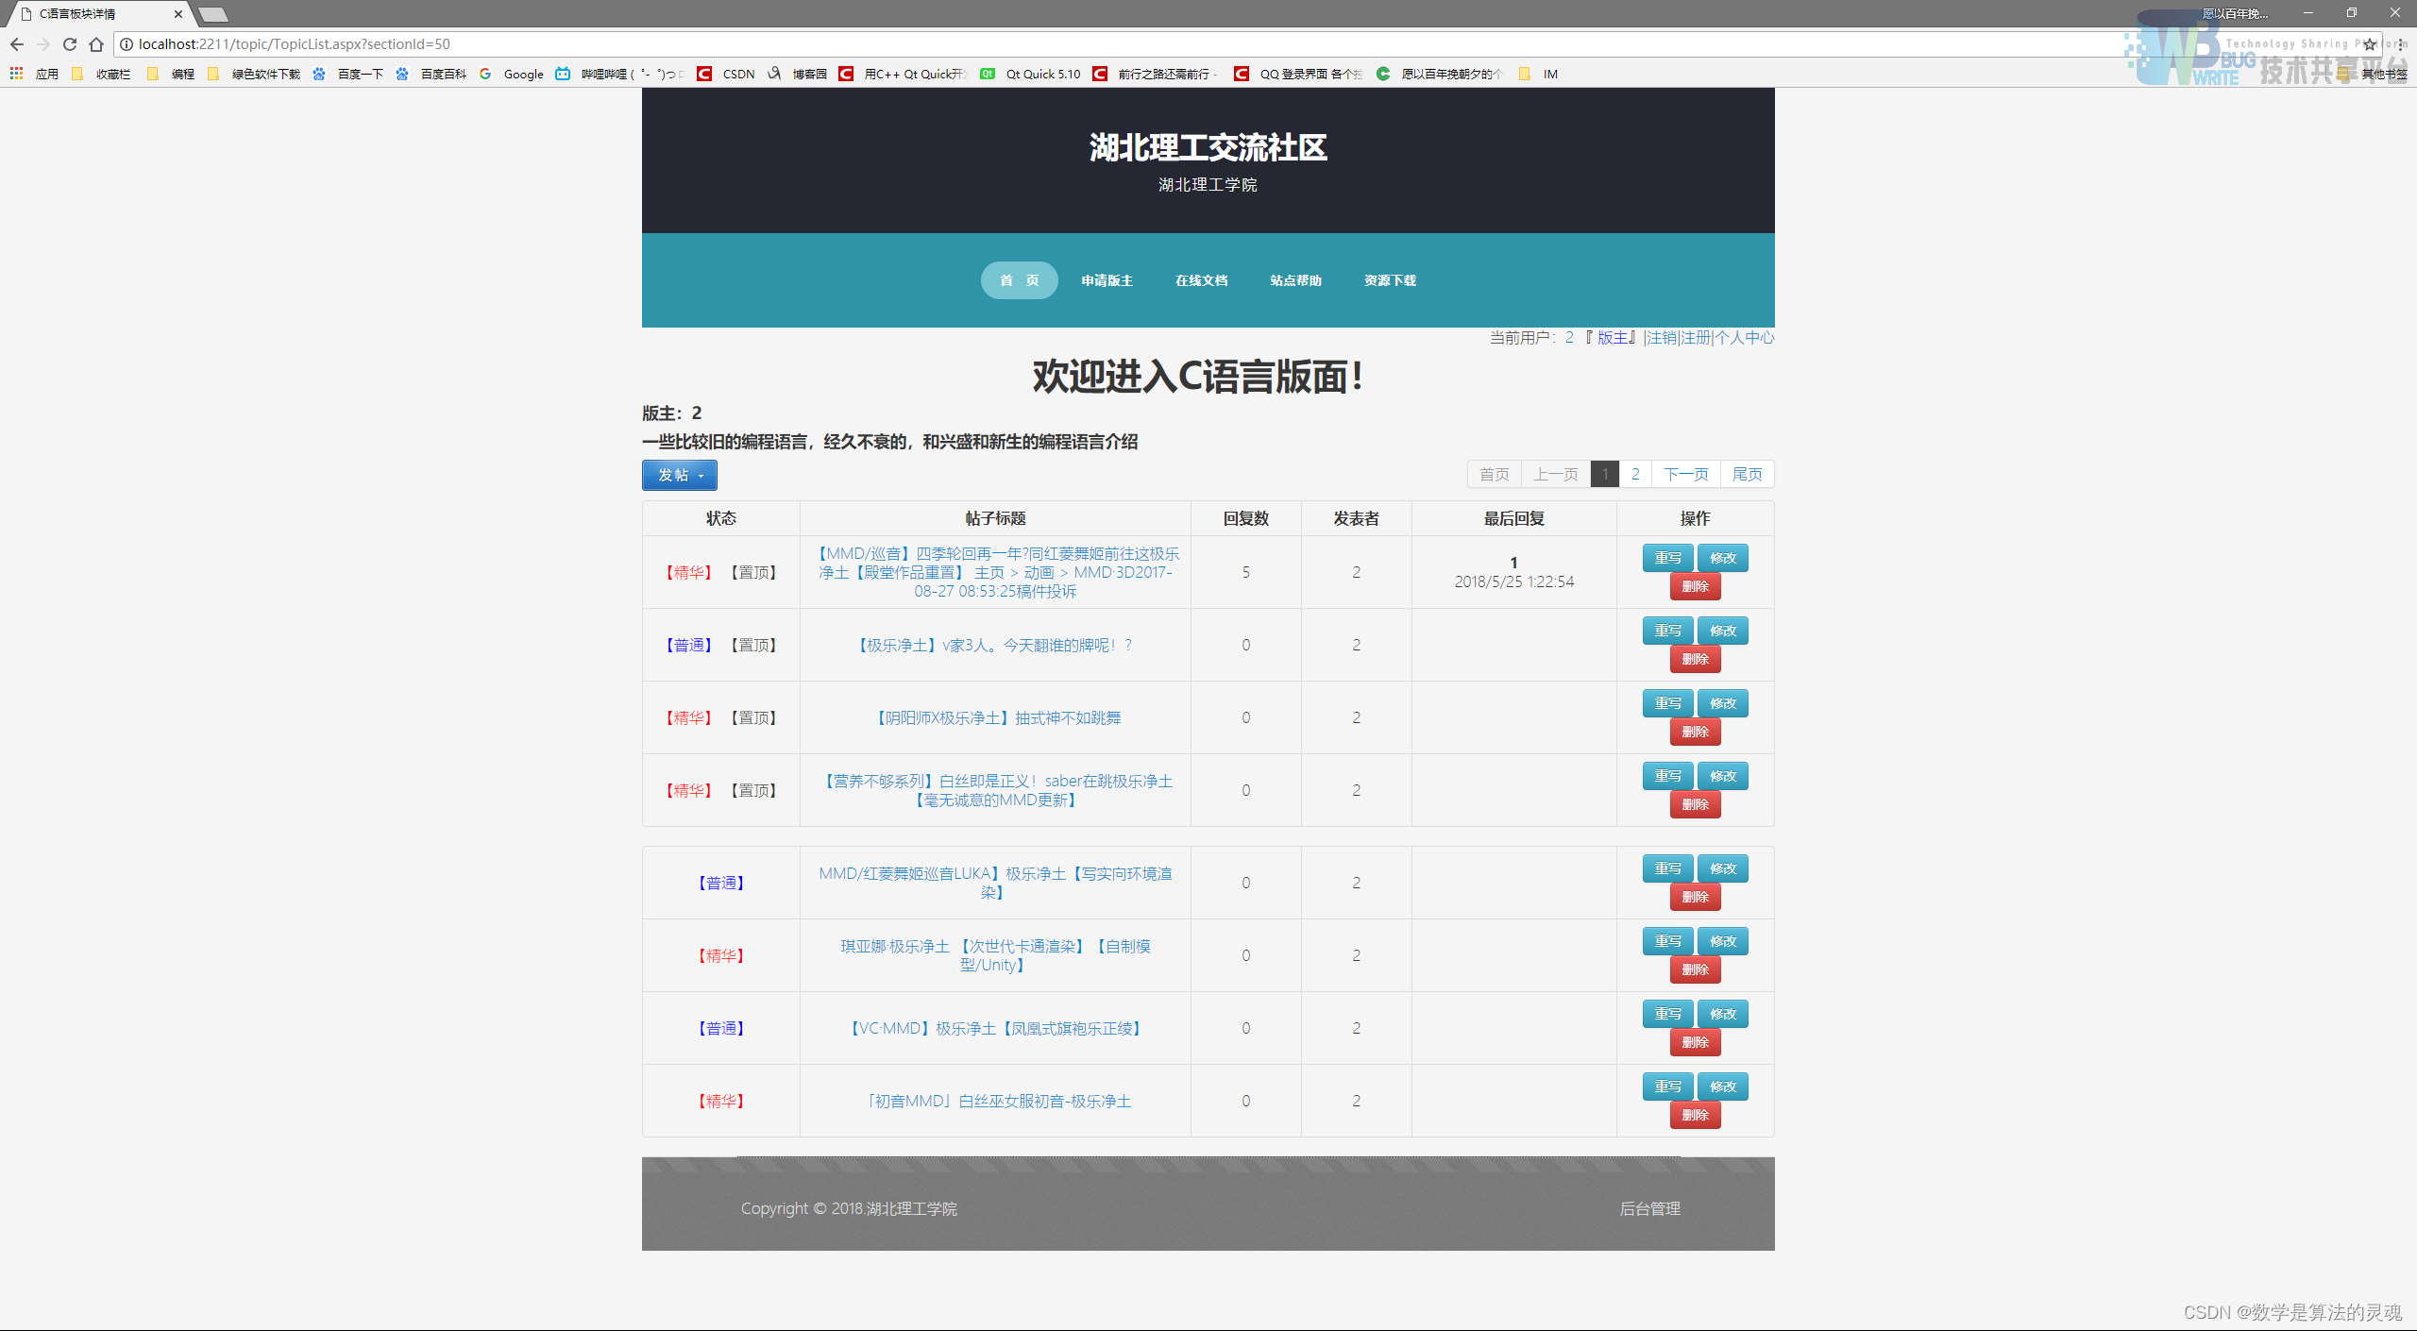Click the 后台管理 link in the footer
The height and width of the screenshot is (1331, 2417).
pyautogui.click(x=1649, y=1208)
